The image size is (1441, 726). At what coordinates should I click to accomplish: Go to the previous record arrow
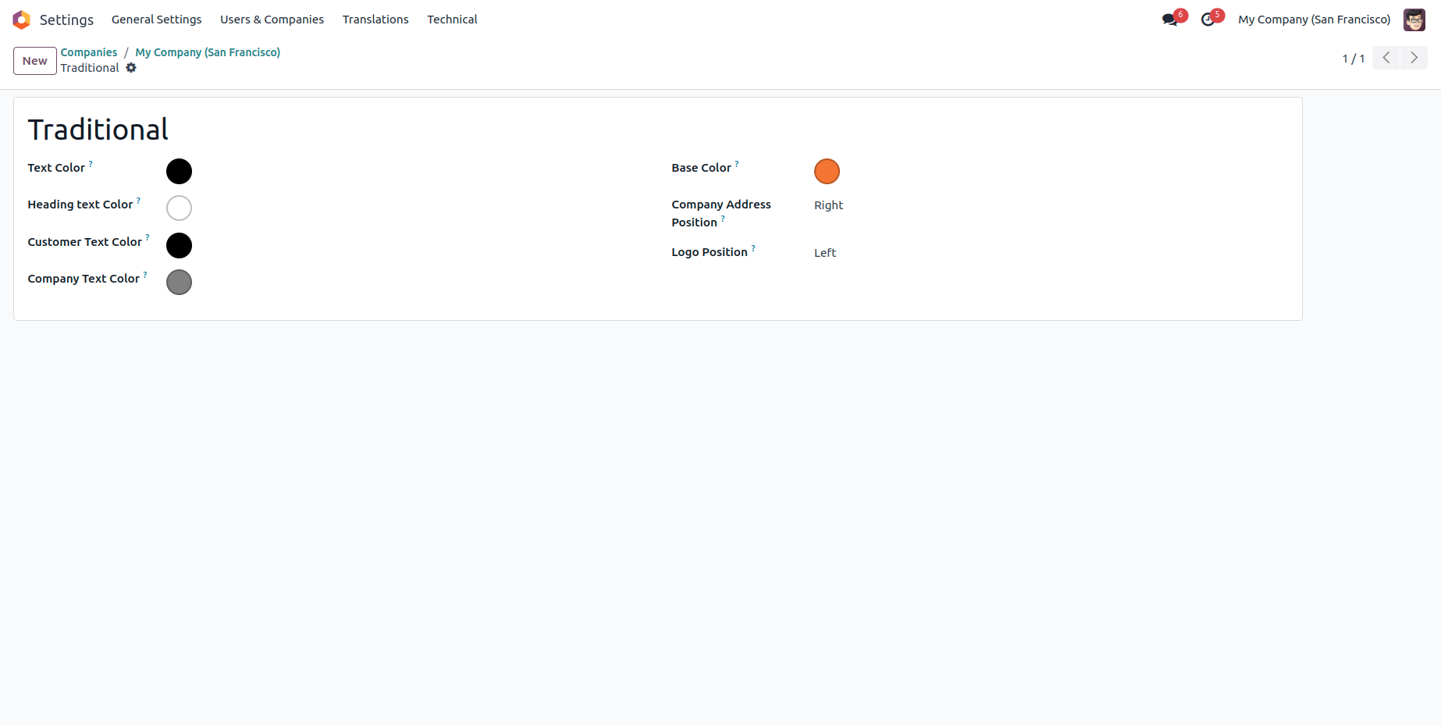click(1386, 58)
